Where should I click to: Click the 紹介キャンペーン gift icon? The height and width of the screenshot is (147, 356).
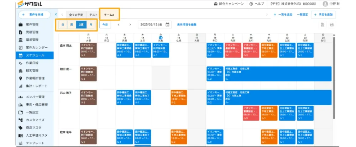[x=215, y=4]
